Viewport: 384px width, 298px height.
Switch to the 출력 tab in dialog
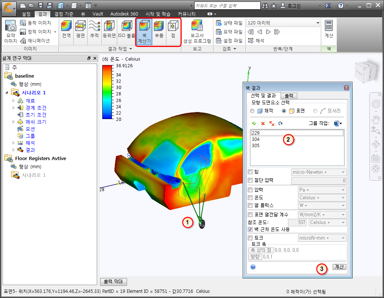click(x=289, y=96)
